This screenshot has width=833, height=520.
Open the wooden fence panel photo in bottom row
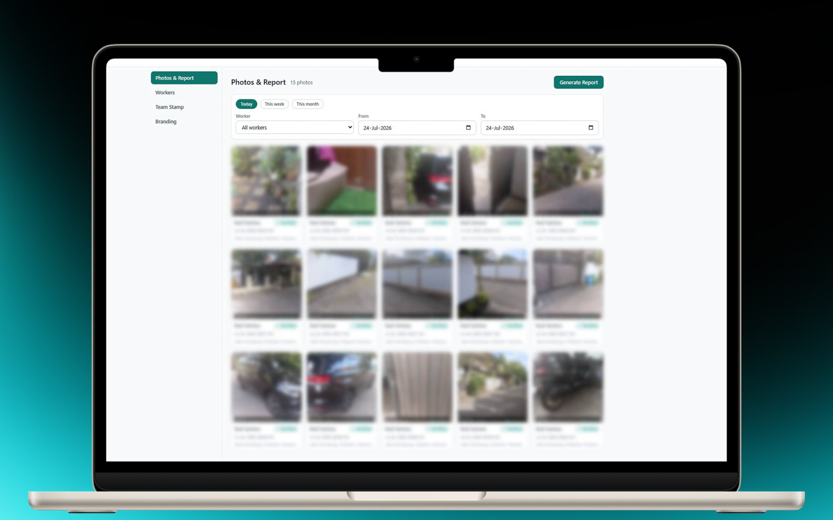417,387
